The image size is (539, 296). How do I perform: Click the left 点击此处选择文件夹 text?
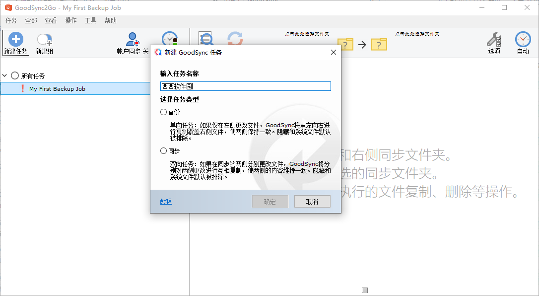pos(307,34)
